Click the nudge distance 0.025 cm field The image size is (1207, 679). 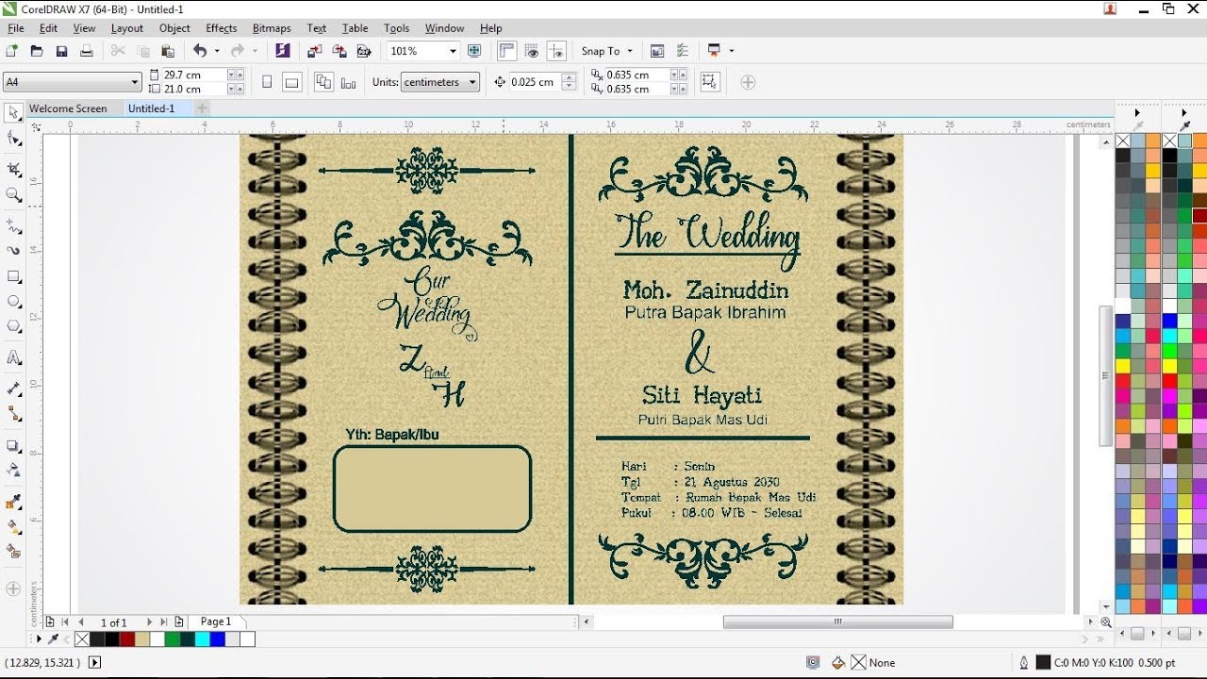(x=535, y=82)
